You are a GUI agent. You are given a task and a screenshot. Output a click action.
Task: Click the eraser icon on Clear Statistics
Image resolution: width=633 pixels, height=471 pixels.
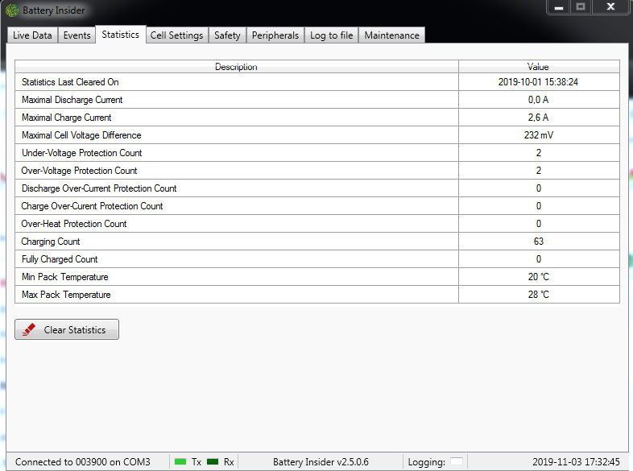(x=29, y=329)
